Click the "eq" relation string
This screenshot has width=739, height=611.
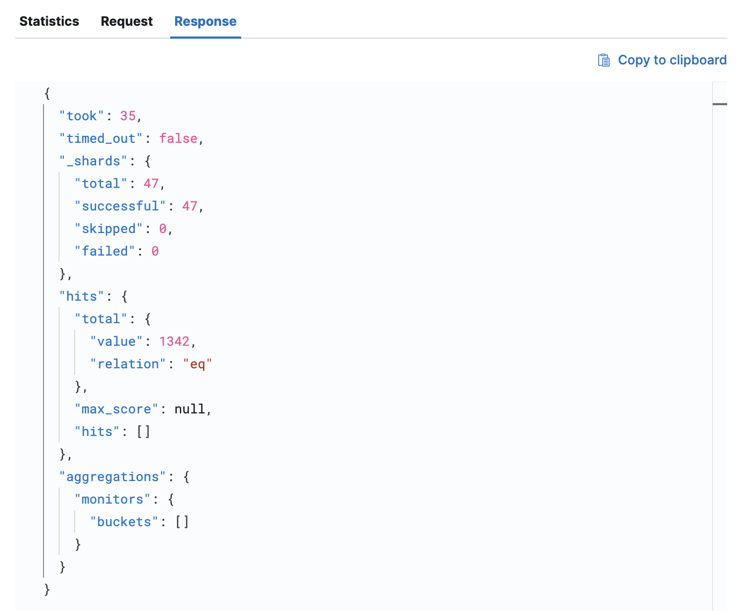(198, 364)
